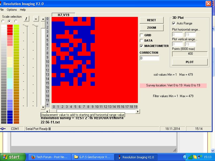Click the RESET button
The image size is (215, 161).
[x=152, y=20]
